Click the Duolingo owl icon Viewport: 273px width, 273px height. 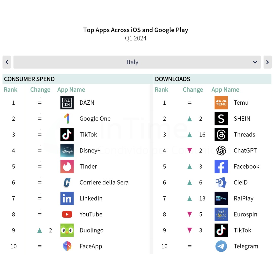[67, 230]
